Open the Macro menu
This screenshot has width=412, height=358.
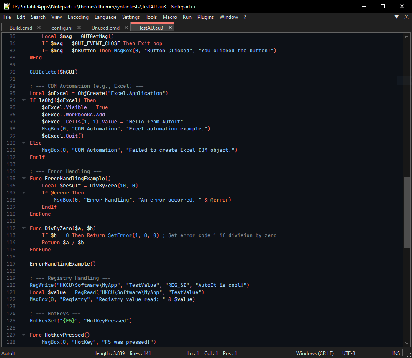click(x=170, y=17)
